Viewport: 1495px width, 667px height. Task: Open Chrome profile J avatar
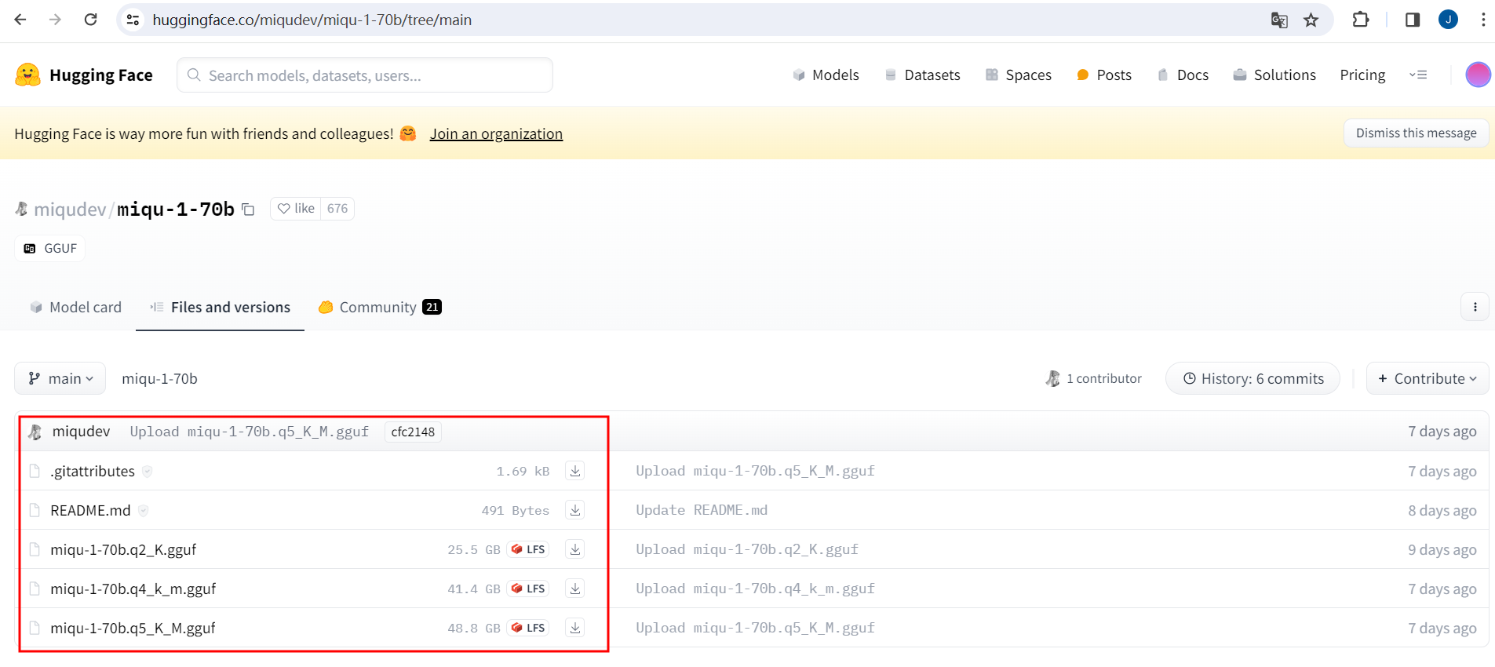tap(1448, 20)
